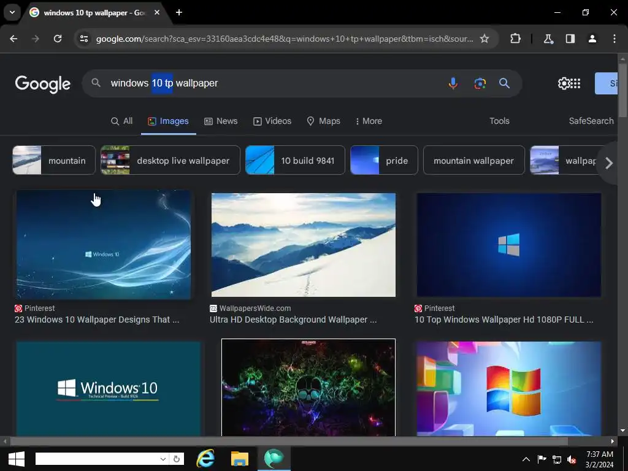Close the windows 10 tp wallpaper tab

157,12
